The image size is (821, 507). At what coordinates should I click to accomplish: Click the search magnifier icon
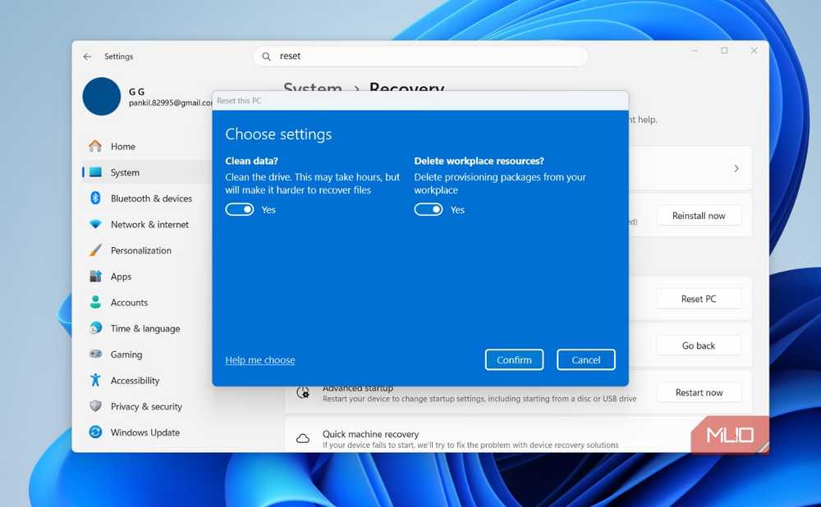(267, 57)
